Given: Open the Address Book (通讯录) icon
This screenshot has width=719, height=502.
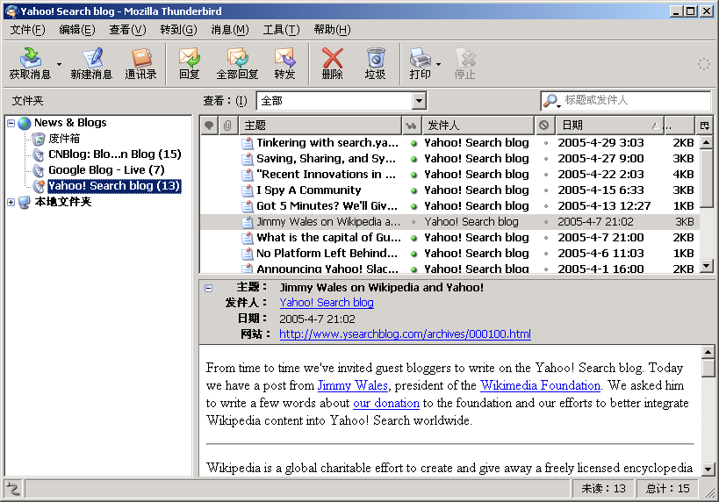Looking at the screenshot, I should 141,58.
